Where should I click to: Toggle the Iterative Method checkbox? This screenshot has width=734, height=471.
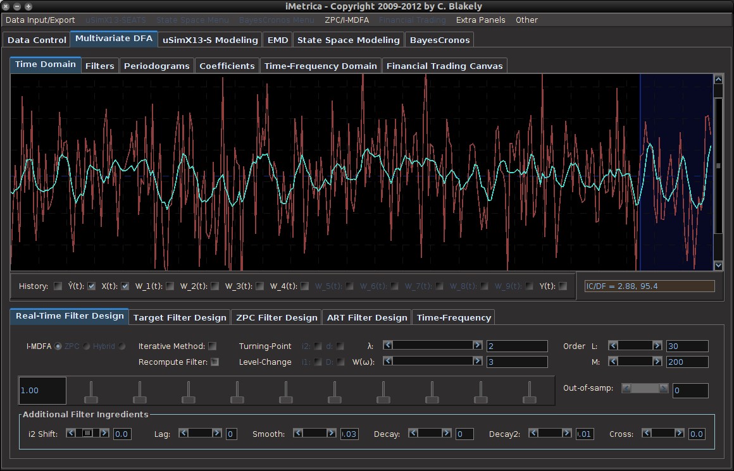pyautogui.click(x=213, y=346)
